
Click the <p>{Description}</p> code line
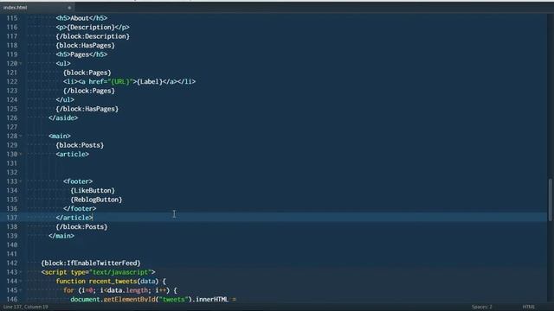[x=93, y=27]
